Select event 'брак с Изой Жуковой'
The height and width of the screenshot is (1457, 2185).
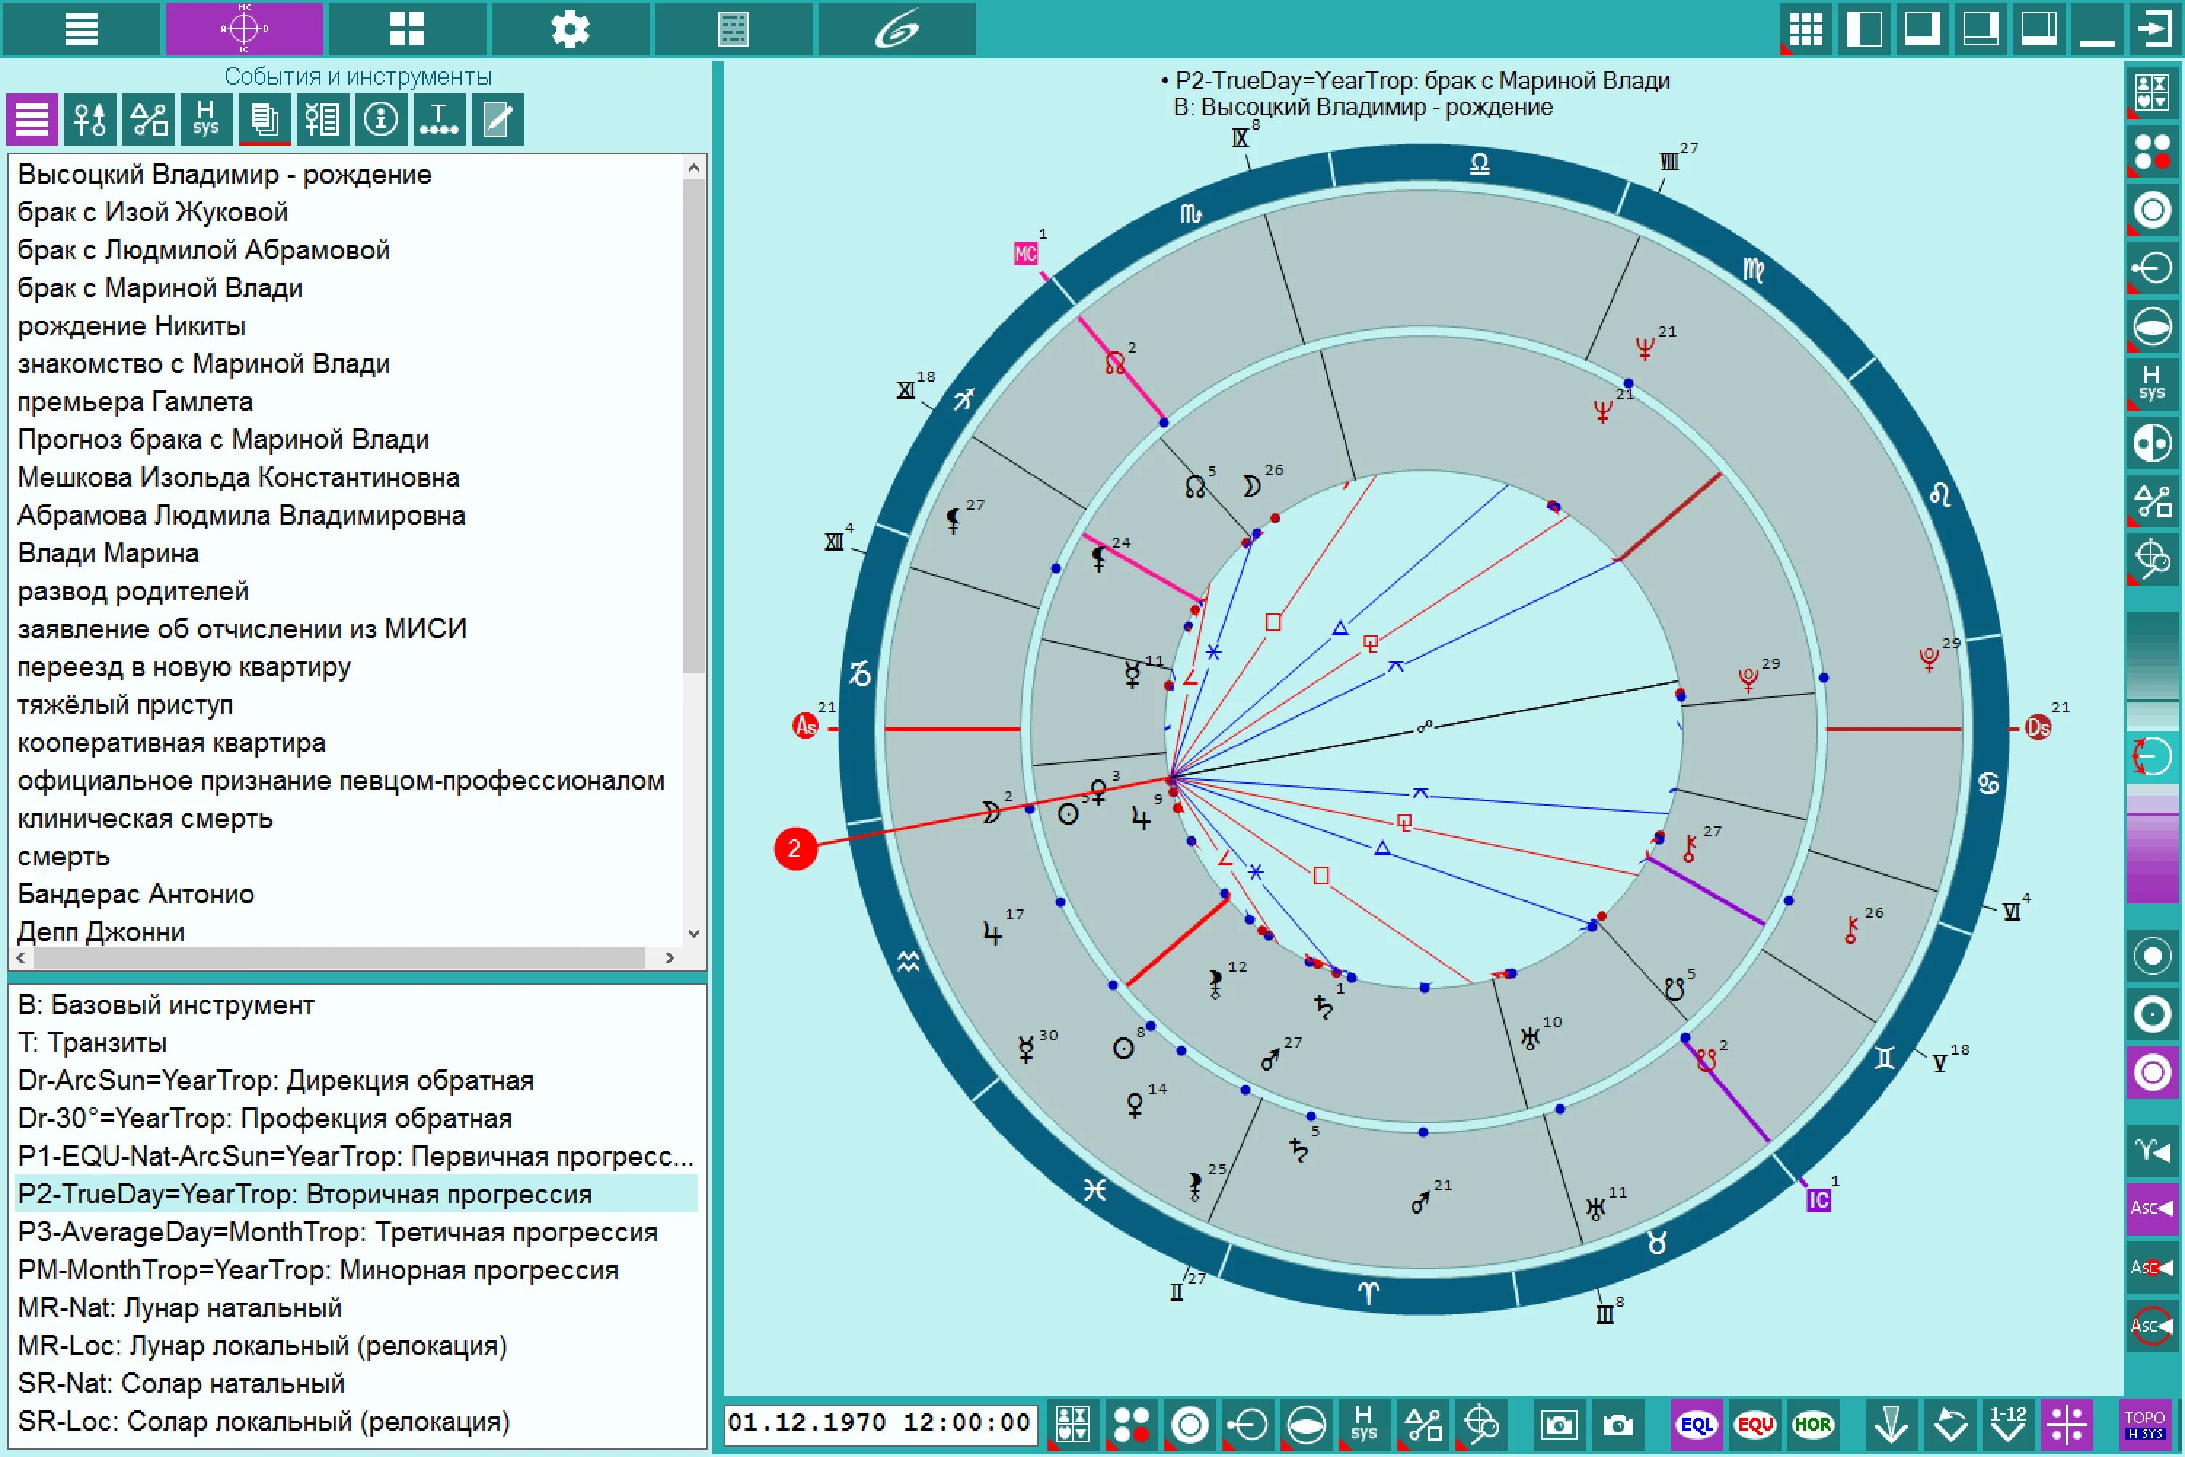pyautogui.click(x=153, y=212)
